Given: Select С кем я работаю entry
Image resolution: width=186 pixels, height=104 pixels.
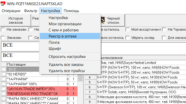Looking at the screenshot, I should pos(70,30).
